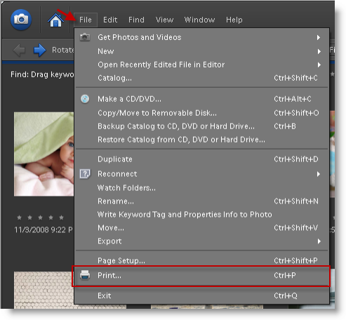Select Exit from the File menu
Screen dimensions: 346x320
coord(201,295)
